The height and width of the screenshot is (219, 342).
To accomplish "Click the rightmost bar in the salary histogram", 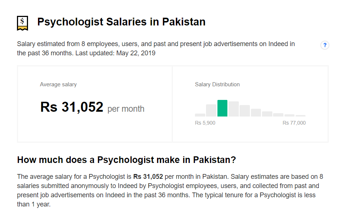I will tap(300, 115).
